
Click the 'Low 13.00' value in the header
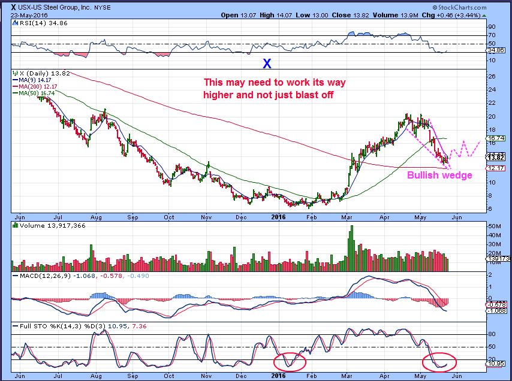click(312, 16)
